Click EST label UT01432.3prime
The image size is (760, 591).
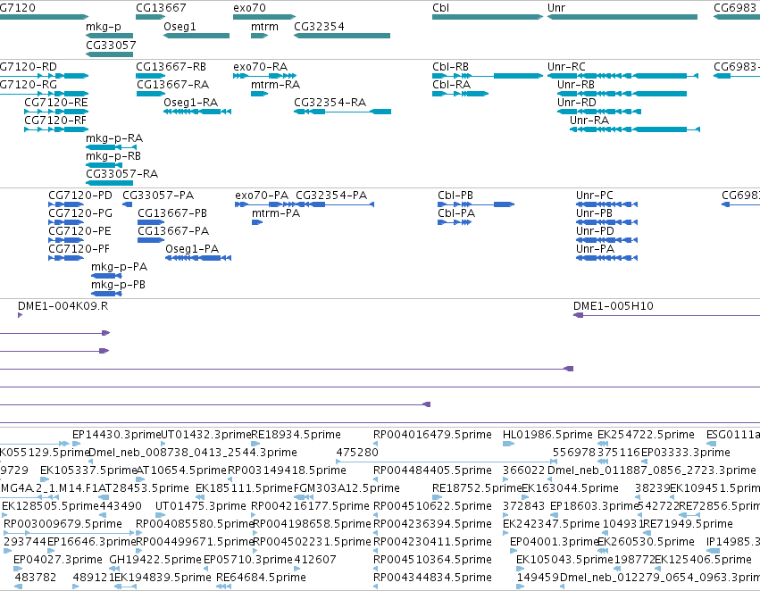point(206,435)
